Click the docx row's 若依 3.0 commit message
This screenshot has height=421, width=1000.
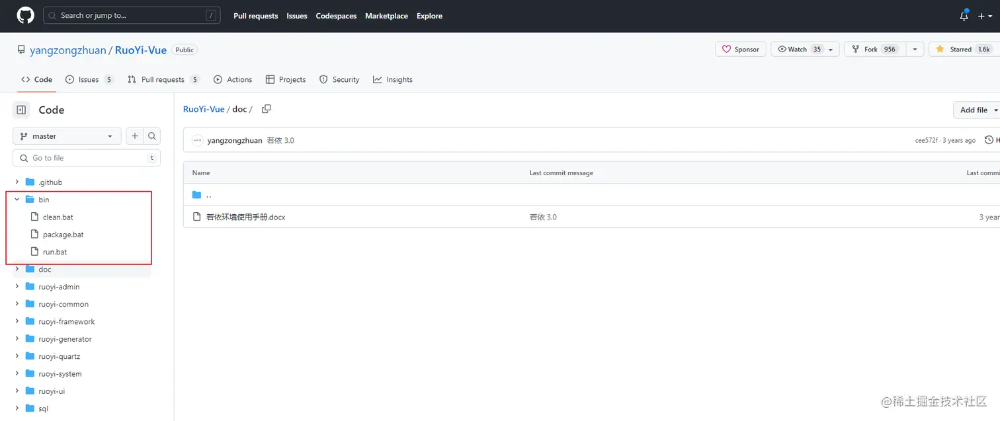543,217
